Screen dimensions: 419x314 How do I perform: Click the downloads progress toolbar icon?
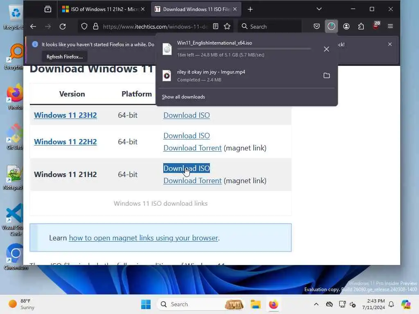point(331,26)
